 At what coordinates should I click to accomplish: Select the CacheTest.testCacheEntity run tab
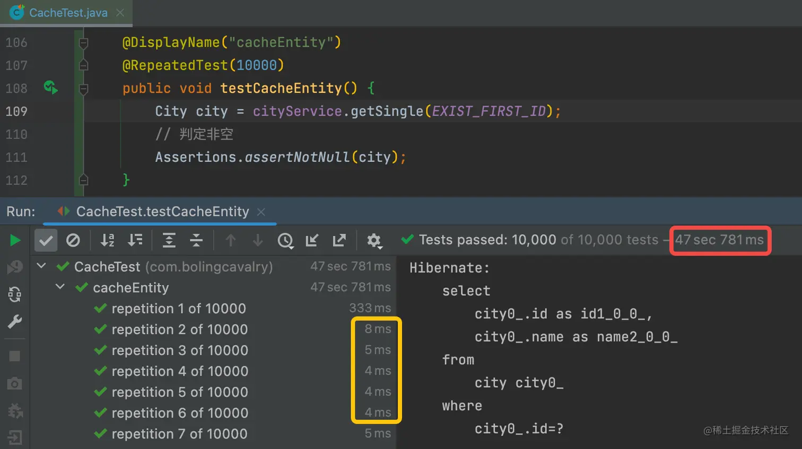click(162, 212)
